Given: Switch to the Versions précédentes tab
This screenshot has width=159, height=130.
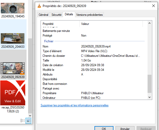Looking at the screenshot, I should pyautogui.click(x=89, y=15).
